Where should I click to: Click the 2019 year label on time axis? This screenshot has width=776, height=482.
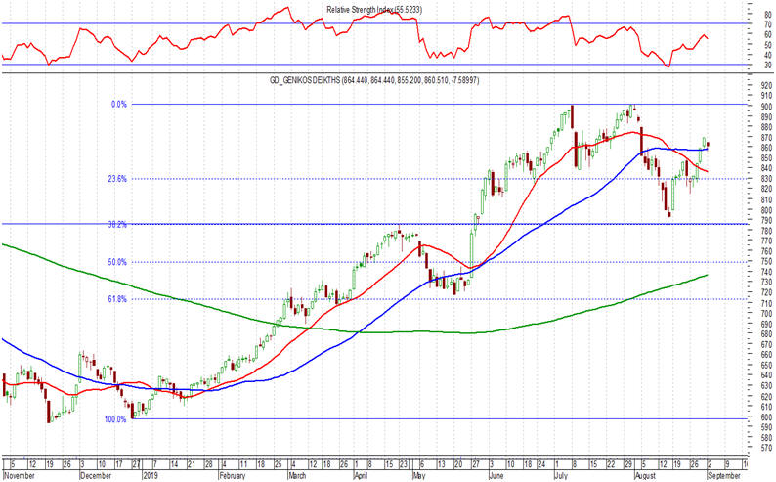point(150,475)
